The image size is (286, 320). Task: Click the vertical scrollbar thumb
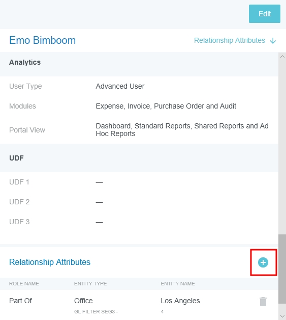pos(282,269)
